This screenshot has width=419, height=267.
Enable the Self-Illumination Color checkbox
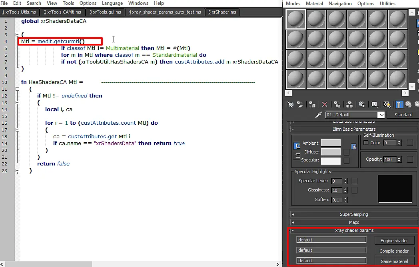366,143
